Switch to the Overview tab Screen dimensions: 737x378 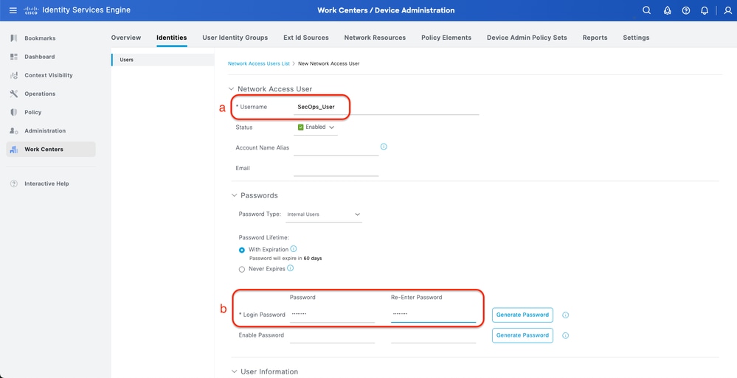(x=126, y=38)
